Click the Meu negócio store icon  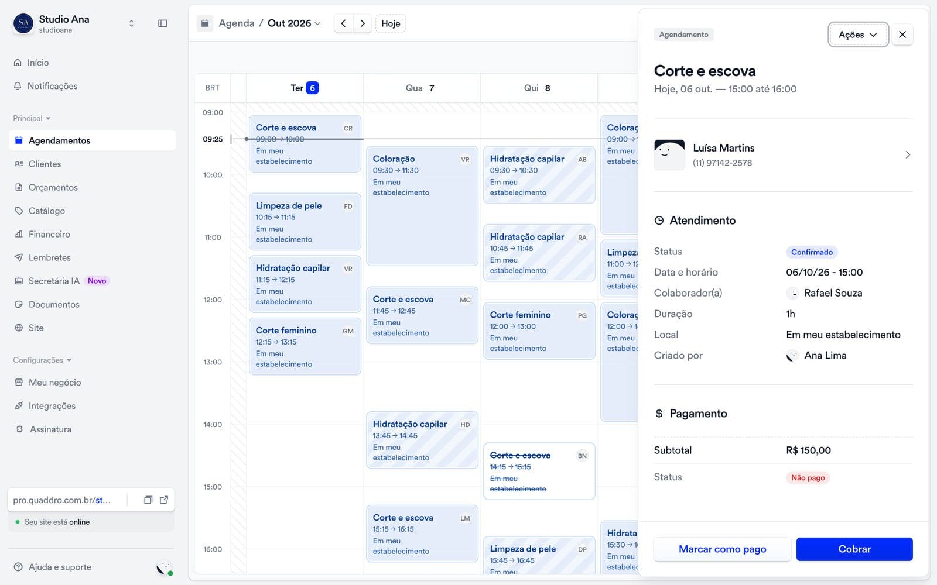click(19, 382)
